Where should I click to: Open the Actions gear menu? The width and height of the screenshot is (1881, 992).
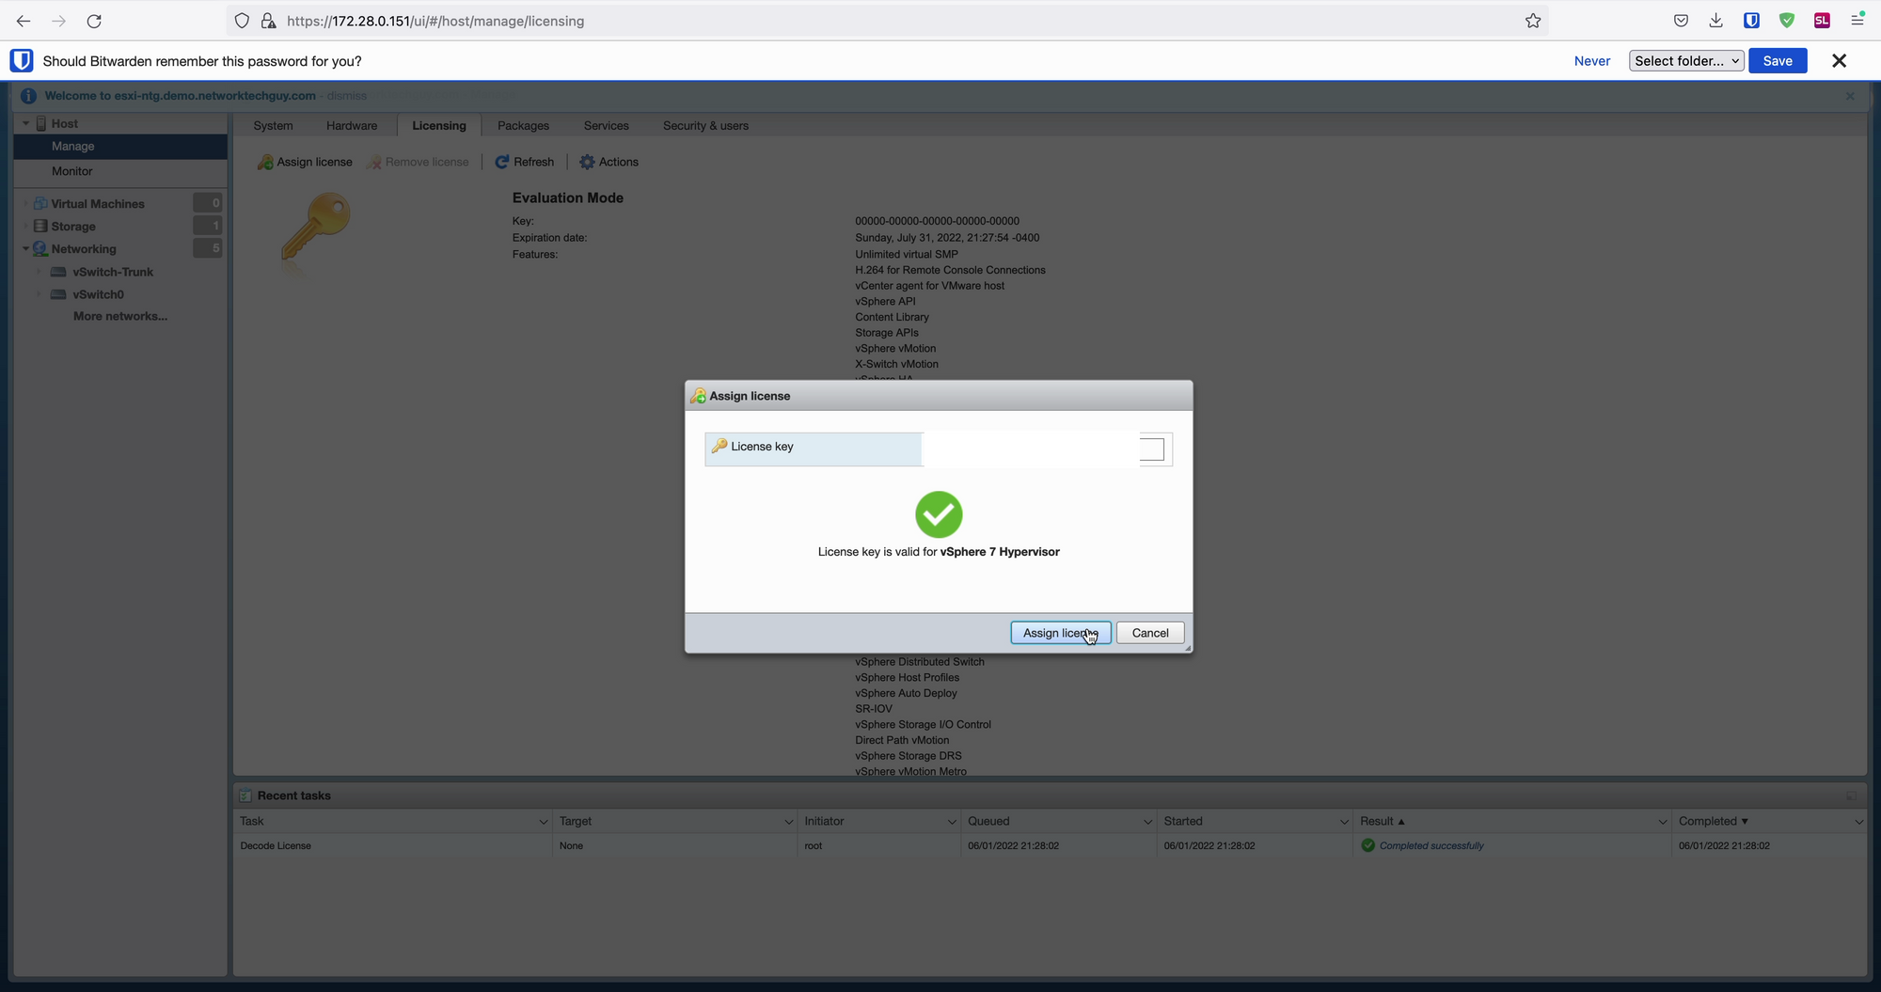(609, 162)
